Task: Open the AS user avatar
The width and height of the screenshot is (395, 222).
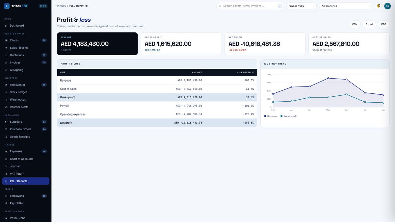Action: click(x=387, y=6)
